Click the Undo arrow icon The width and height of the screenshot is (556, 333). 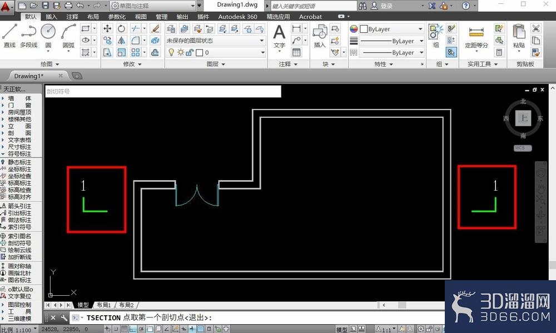80,6
